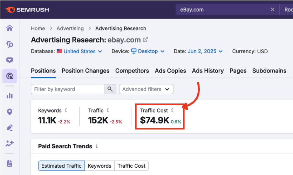Switch chart to Traffic Cost
This screenshot has height=175, width=293.
pos(131,166)
